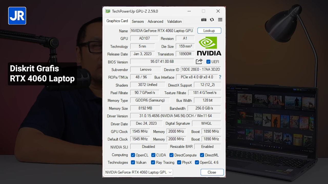Viewport: 328px width, 184px height.
Task: Uncheck the CUDA computing option
Action: point(153,155)
